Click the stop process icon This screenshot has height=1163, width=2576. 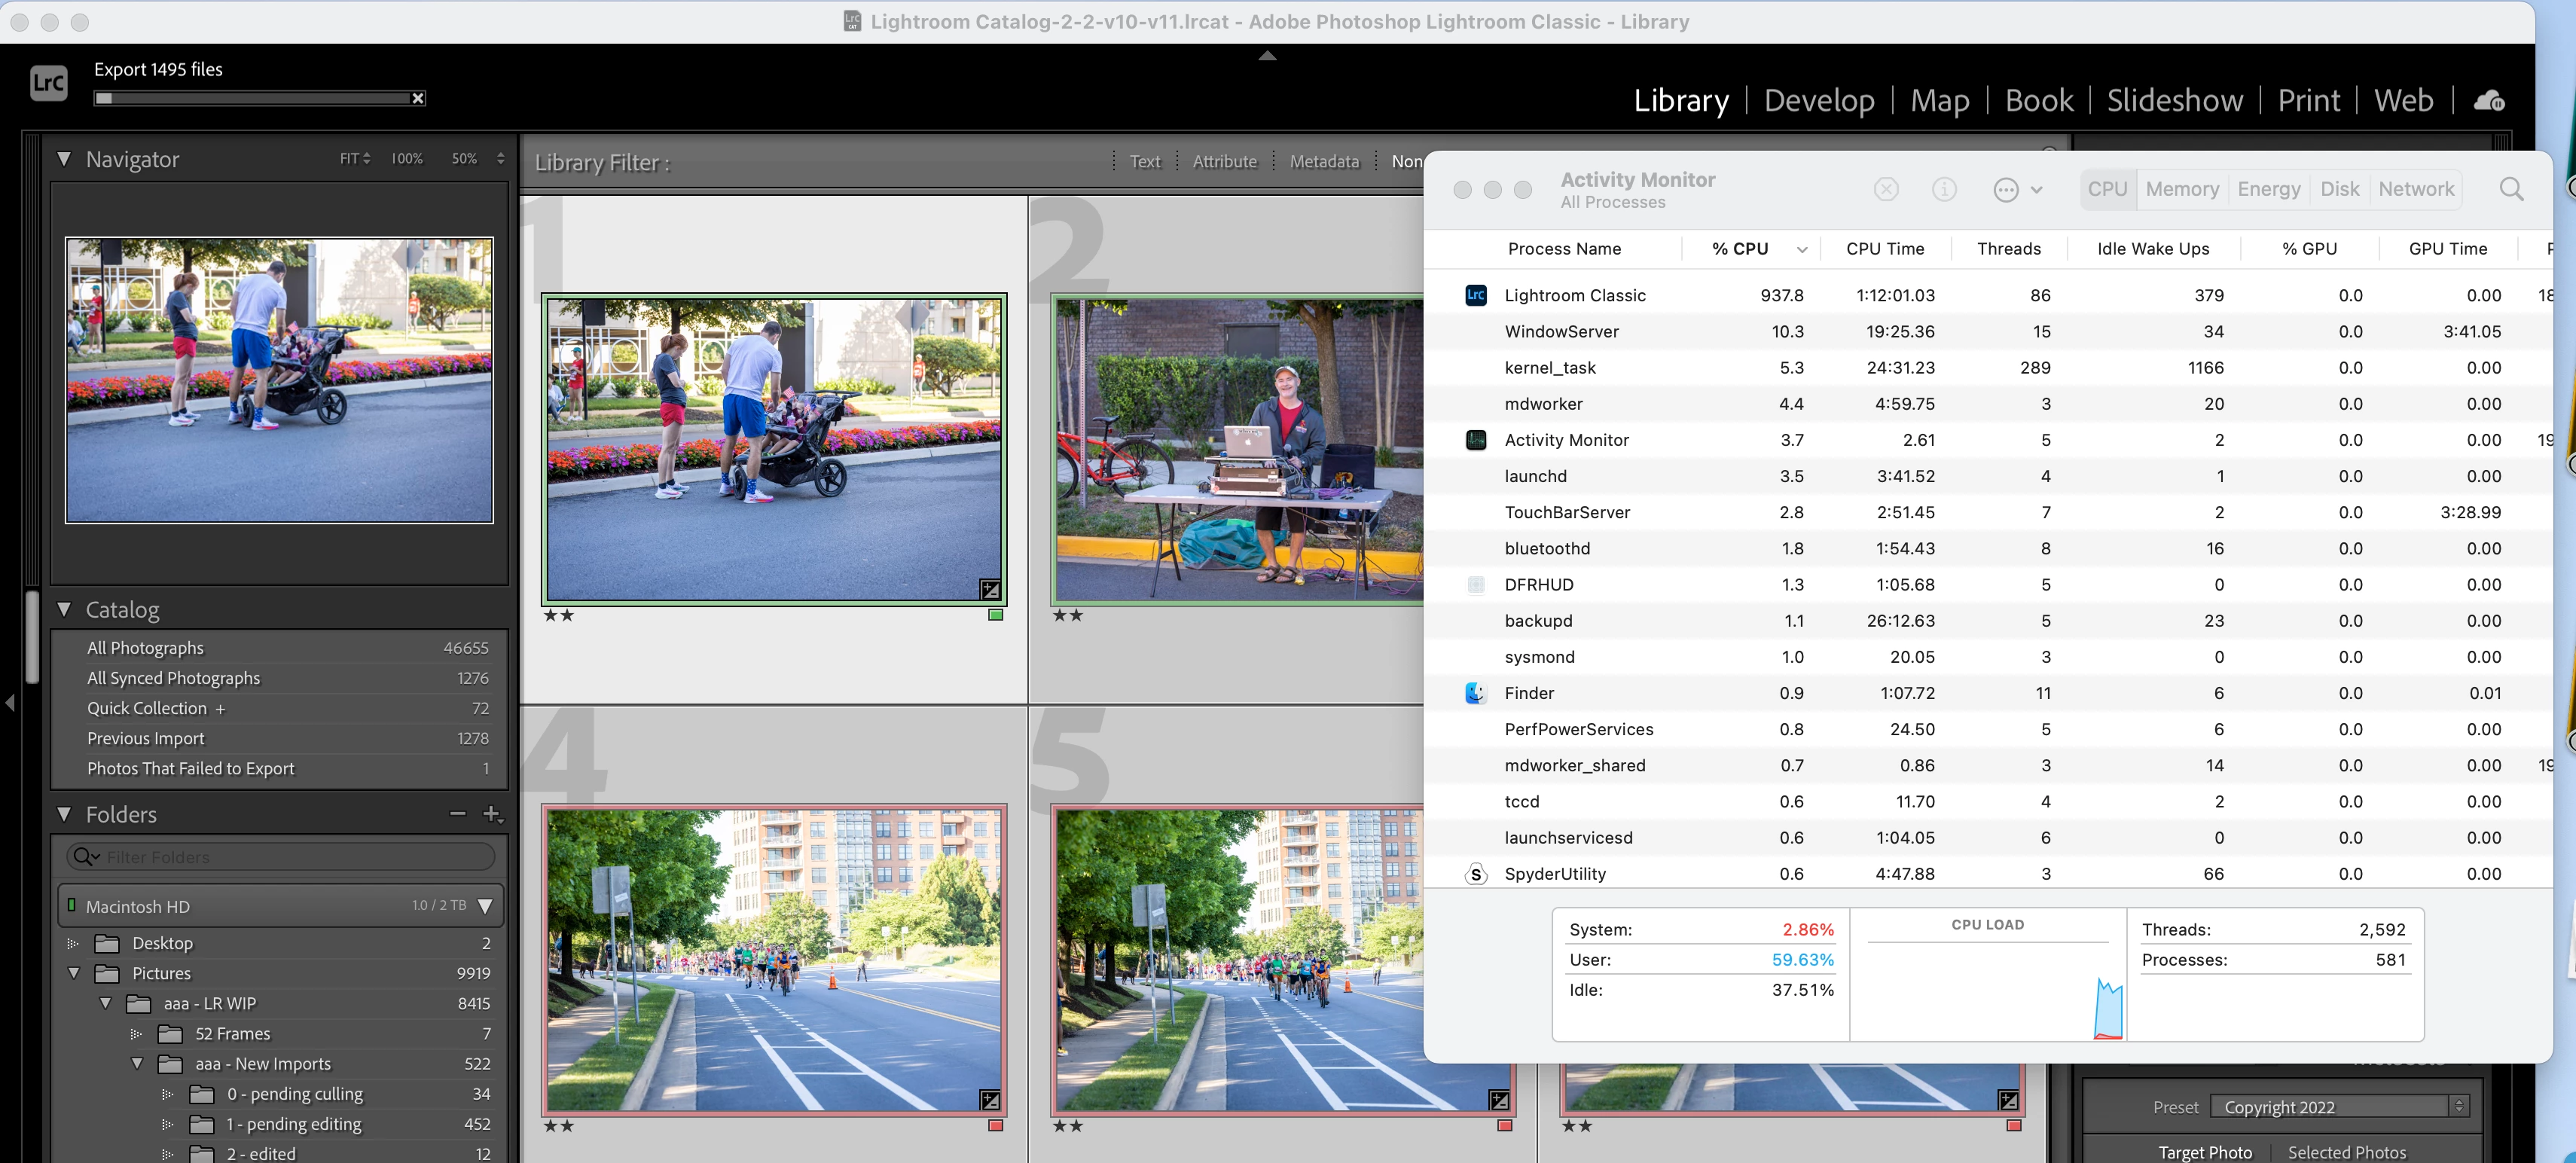pos(1885,189)
